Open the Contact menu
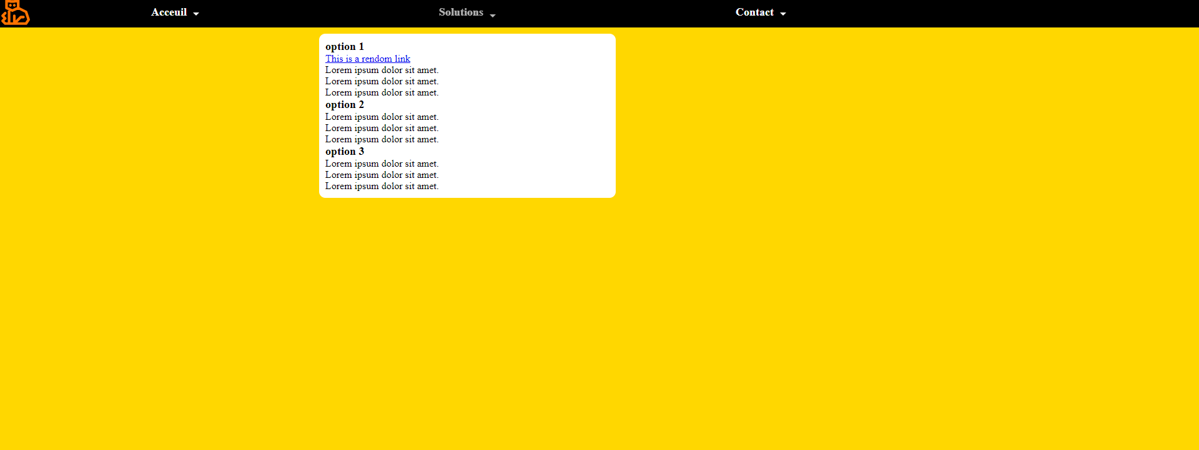Screen dimensions: 1199x450 pos(754,12)
